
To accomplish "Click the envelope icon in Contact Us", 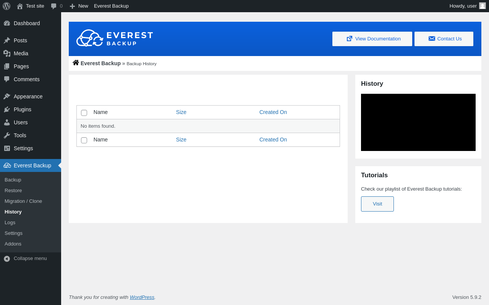I will click(x=432, y=39).
